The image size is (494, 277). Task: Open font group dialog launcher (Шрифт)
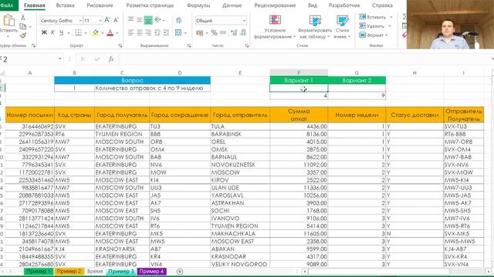pyautogui.click(x=120, y=45)
